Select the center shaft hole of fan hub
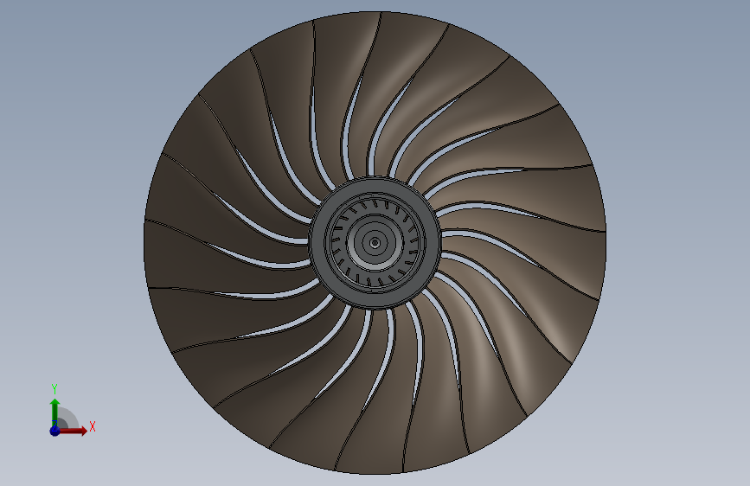Viewport: 750px width, 486px height. (375, 243)
